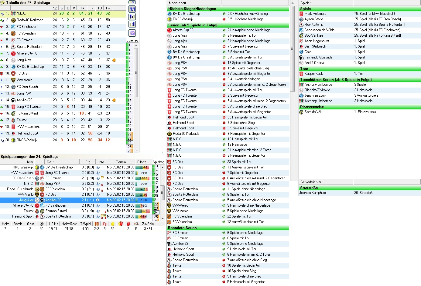Select matchday 10 in the upper Spieltag list

129,83
